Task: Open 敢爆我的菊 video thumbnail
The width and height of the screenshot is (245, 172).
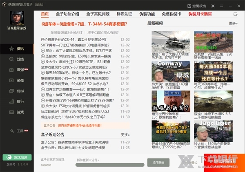Action: point(171,101)
